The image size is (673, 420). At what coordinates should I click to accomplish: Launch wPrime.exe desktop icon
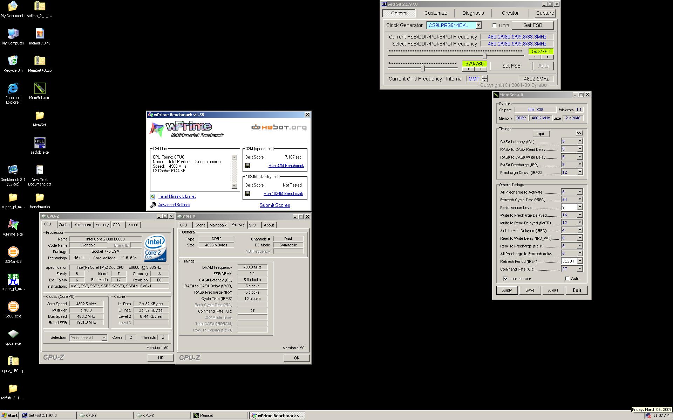coord(13,228)
